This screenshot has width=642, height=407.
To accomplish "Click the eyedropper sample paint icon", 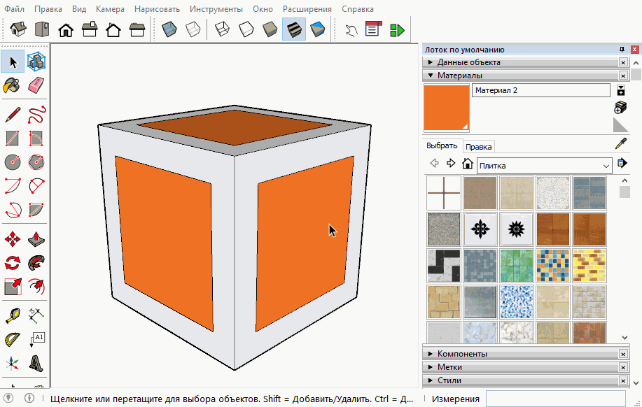I will [620, 144].
